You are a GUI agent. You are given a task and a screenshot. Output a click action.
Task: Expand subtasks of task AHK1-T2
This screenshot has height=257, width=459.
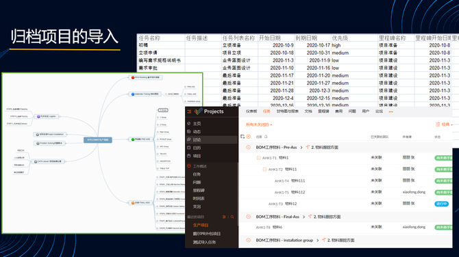[x=264, y=170]
